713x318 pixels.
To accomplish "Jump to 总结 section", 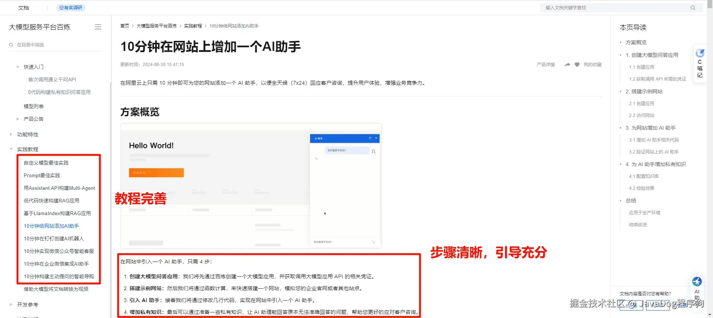I will [631, 201].
